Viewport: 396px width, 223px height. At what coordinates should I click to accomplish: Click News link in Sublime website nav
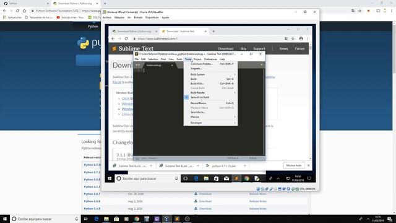click(x=283, y=48)
